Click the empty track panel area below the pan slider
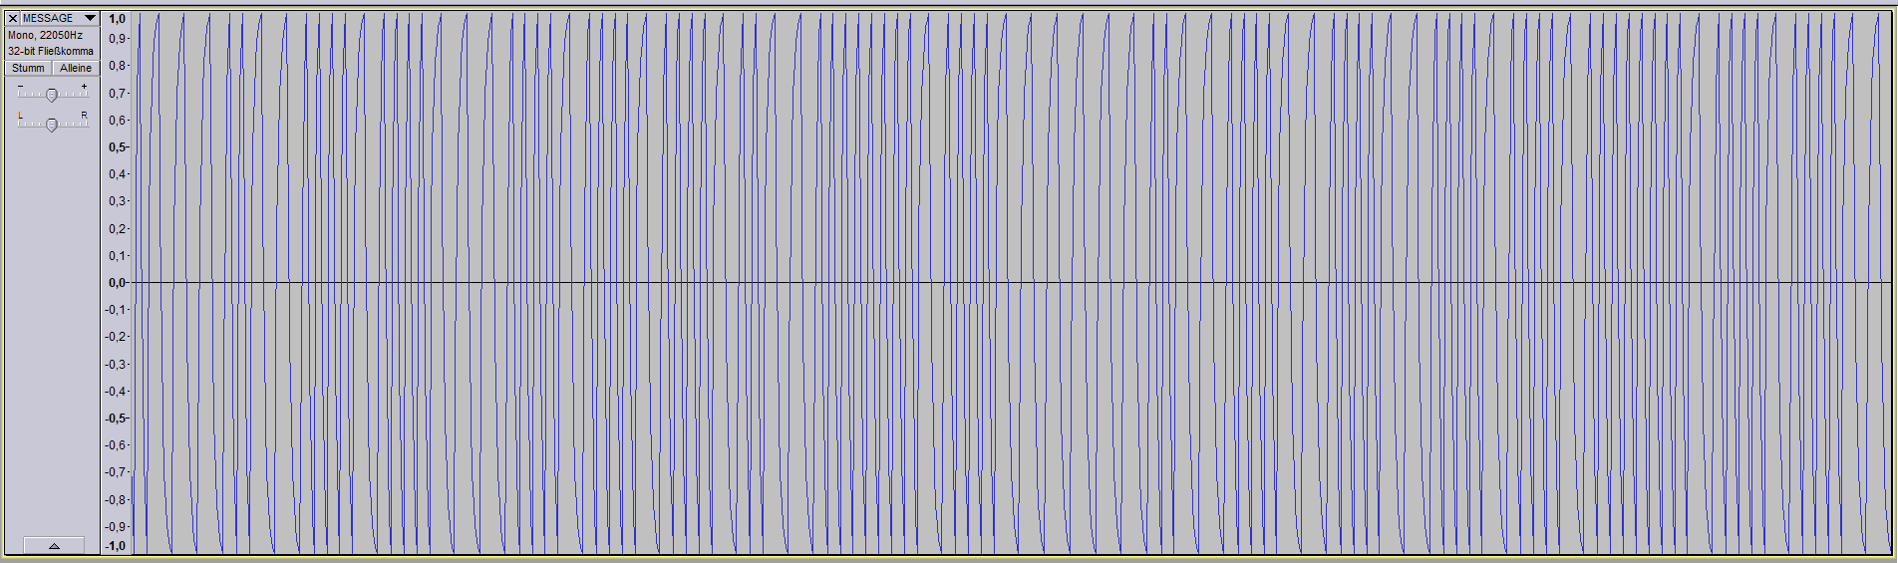1898x563 pixels. click(x=52, y=329)
